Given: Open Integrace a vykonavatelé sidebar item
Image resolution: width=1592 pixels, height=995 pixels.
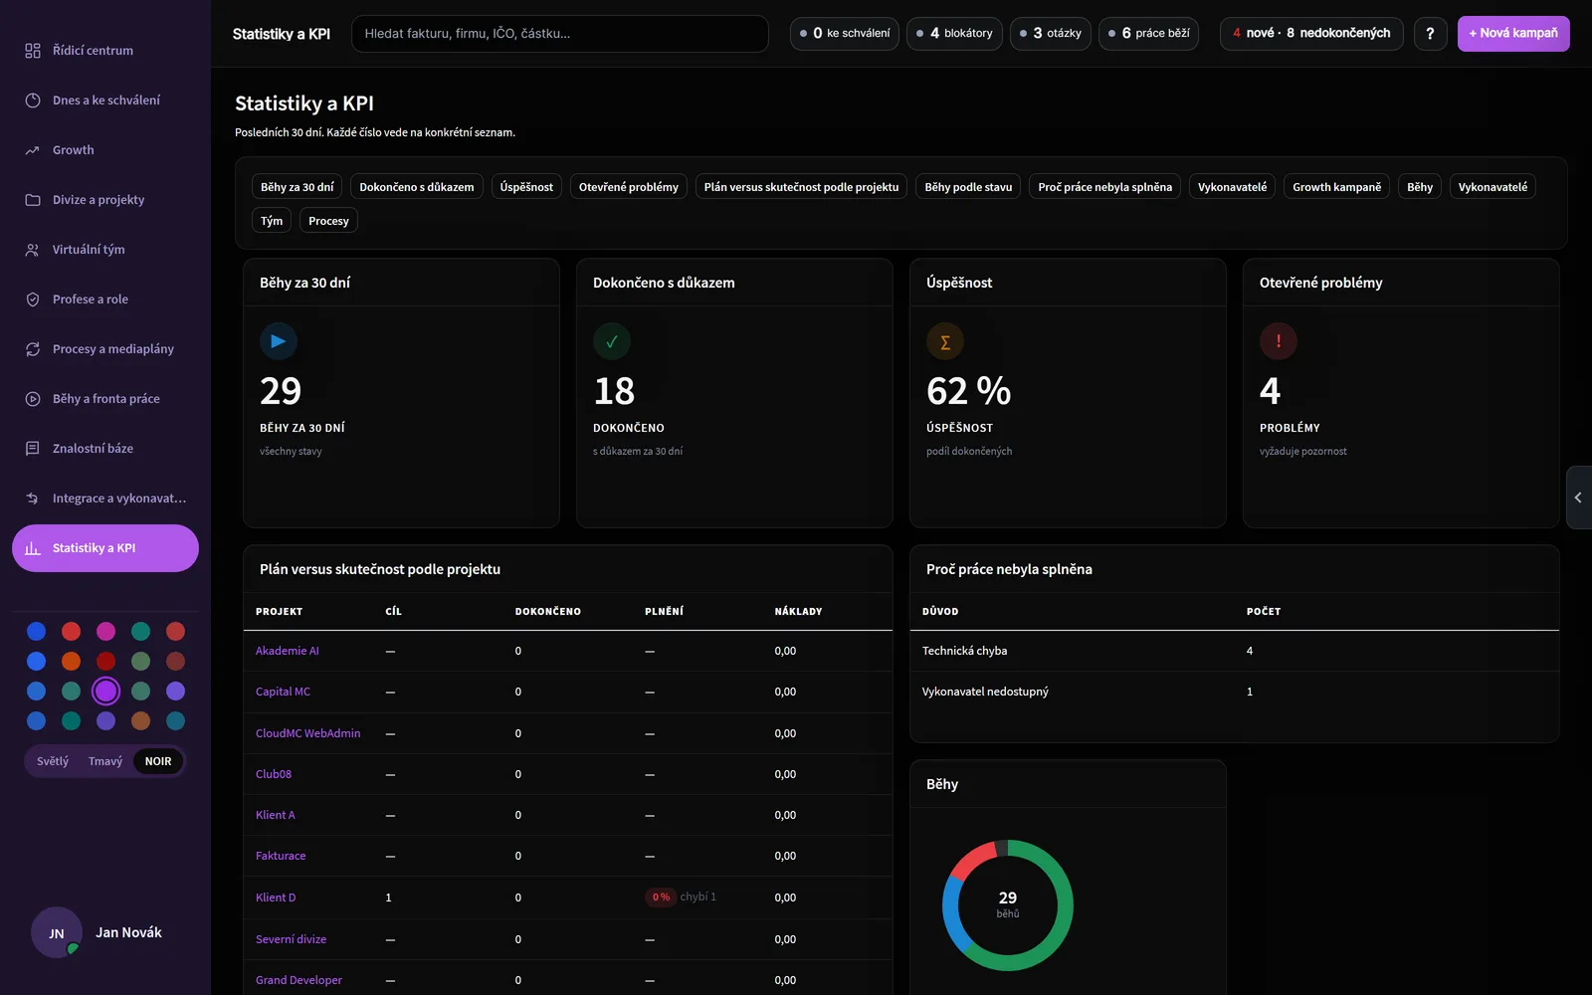Looking at the screenshot, I should [x=105, y=498].
